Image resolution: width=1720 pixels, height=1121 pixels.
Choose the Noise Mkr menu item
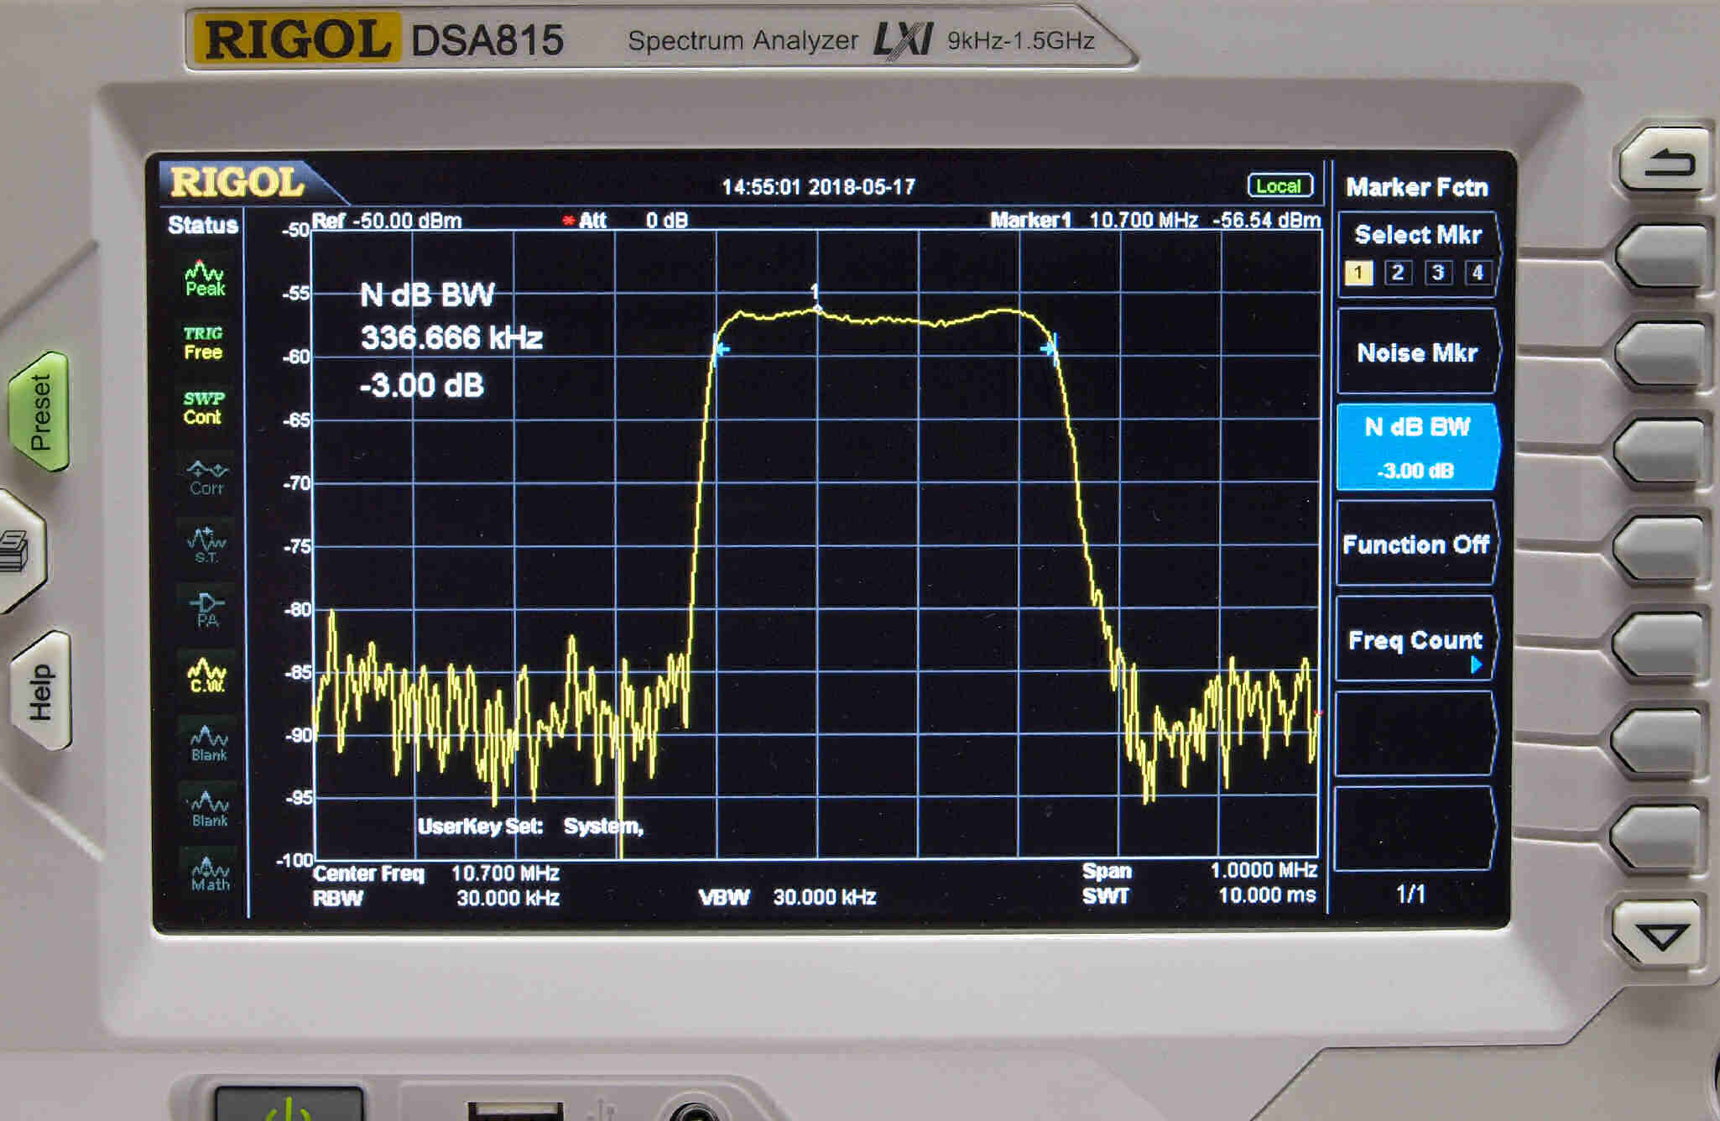(1416, 352)
